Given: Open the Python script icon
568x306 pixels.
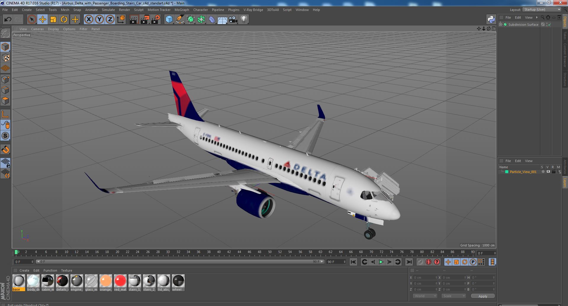Looking at the screenshot, I should coord(491,20).
